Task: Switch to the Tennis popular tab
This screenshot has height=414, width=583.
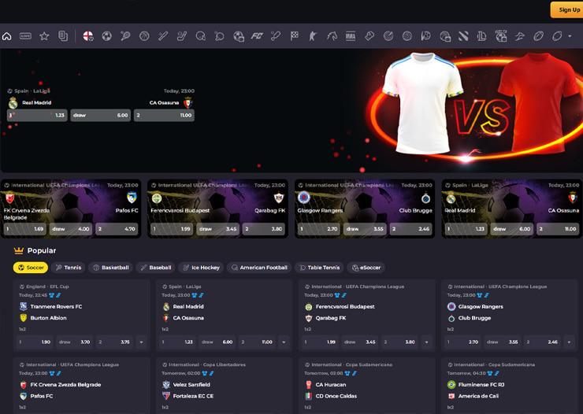Action: click(x=69, y=268)
